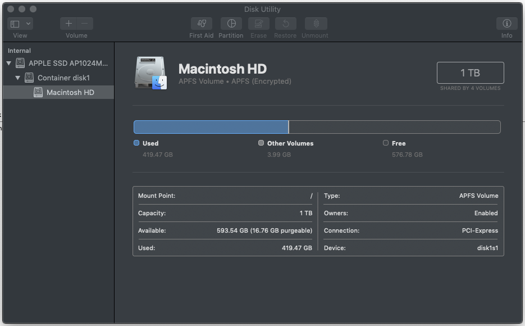Image resolution: width=525 pixels, height=326 pixels.
Task: Close the Disk Utility window
Action: point(11,9)
